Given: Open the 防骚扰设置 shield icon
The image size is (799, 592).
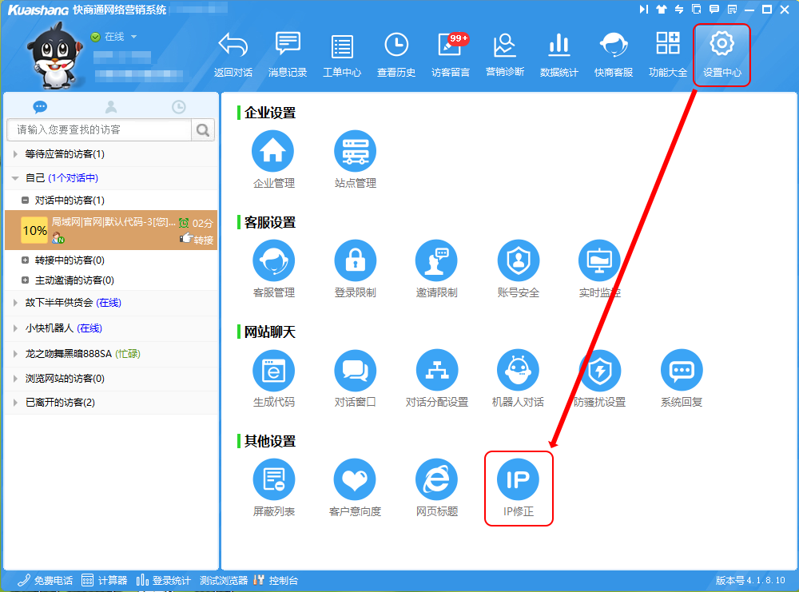Looking at the screenshot, I should point(599,370).
